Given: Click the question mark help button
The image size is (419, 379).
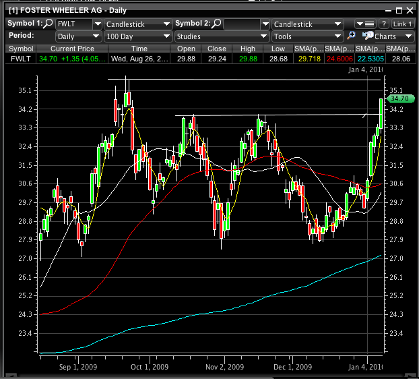Looking at the screenshot, I should (383, 24).
